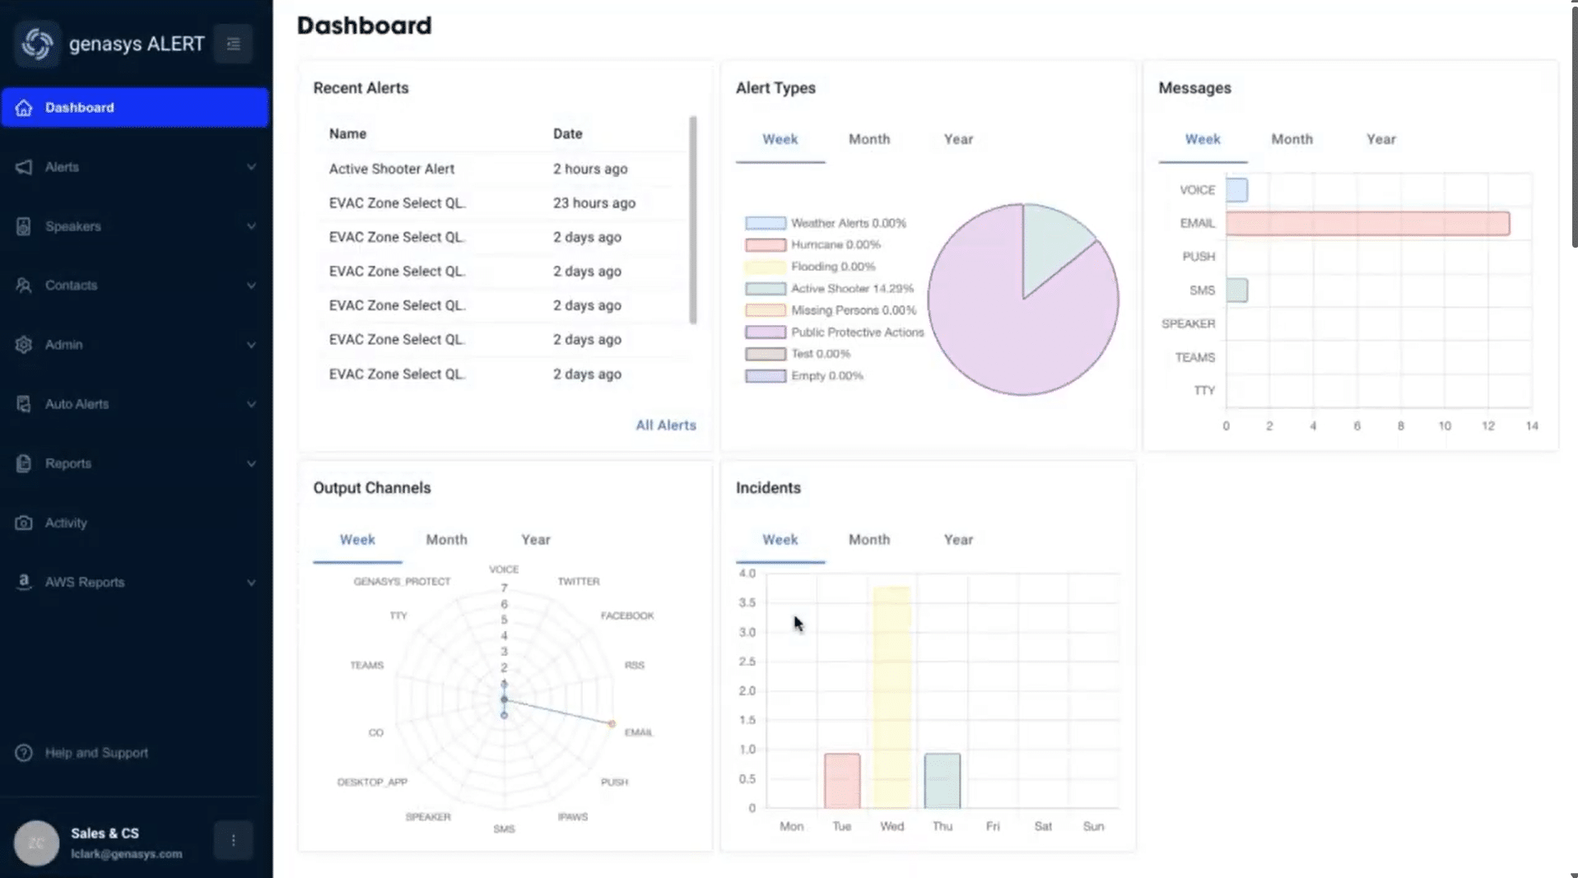Select Week tab in Output Channels
The height and width of the screenshot is (878, 1578).
click(x=357, y=540)
